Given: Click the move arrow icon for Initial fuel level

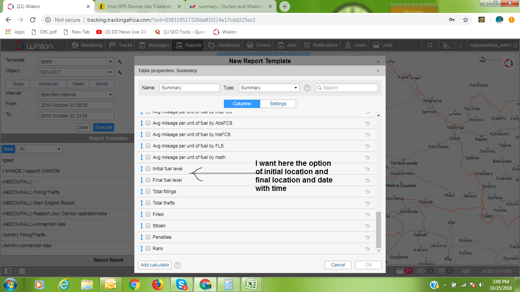Looking at the screenshot, I should pyautogui.click(x=142, y=169).
